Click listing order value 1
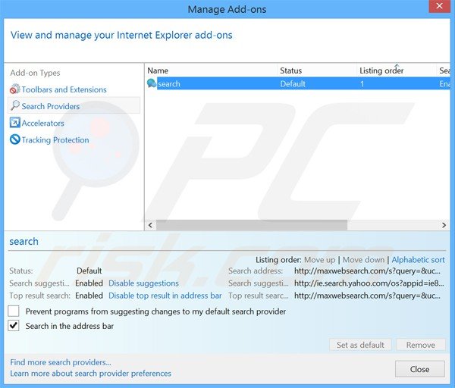 [362, 84]
